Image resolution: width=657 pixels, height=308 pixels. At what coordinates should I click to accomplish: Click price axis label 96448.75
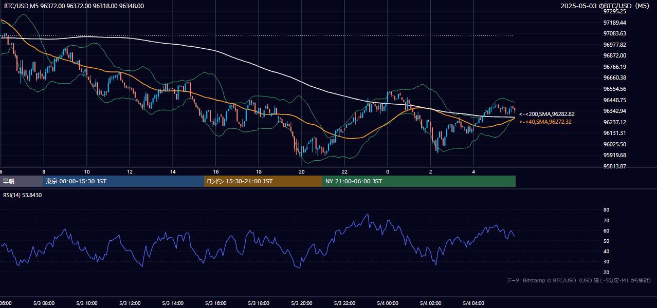point(614,100)
